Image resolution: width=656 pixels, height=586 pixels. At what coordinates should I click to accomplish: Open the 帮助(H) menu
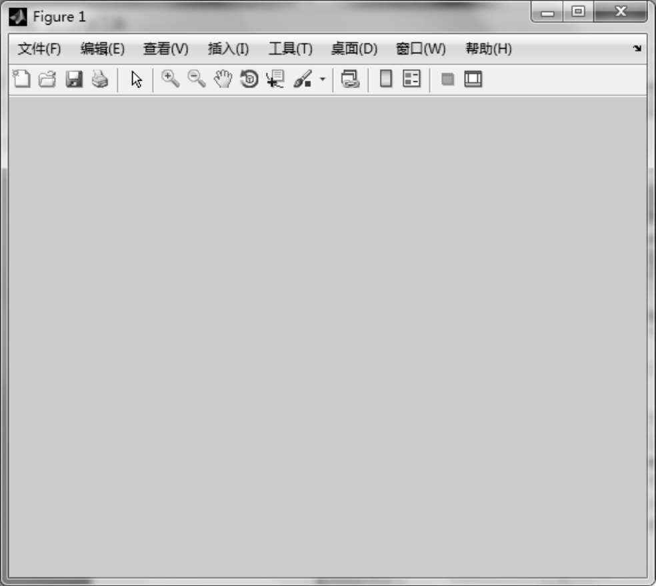coord(489,49)
